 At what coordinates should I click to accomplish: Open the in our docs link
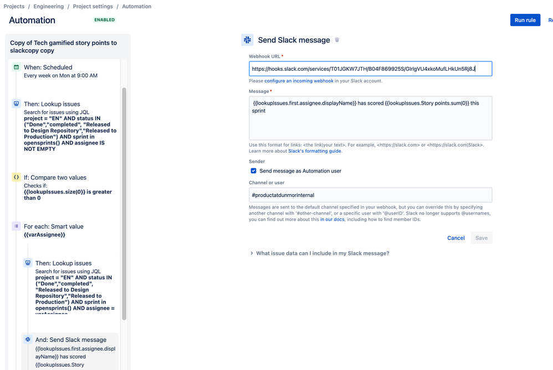pos(332,220)
